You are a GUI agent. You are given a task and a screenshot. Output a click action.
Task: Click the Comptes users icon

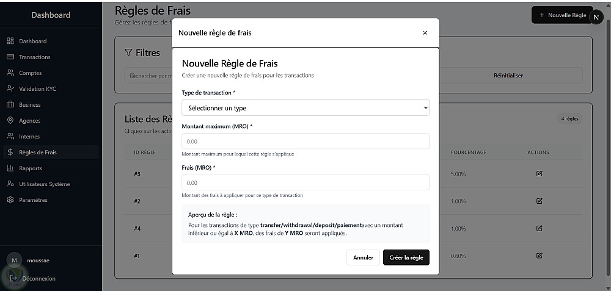[x=10, y=73]
